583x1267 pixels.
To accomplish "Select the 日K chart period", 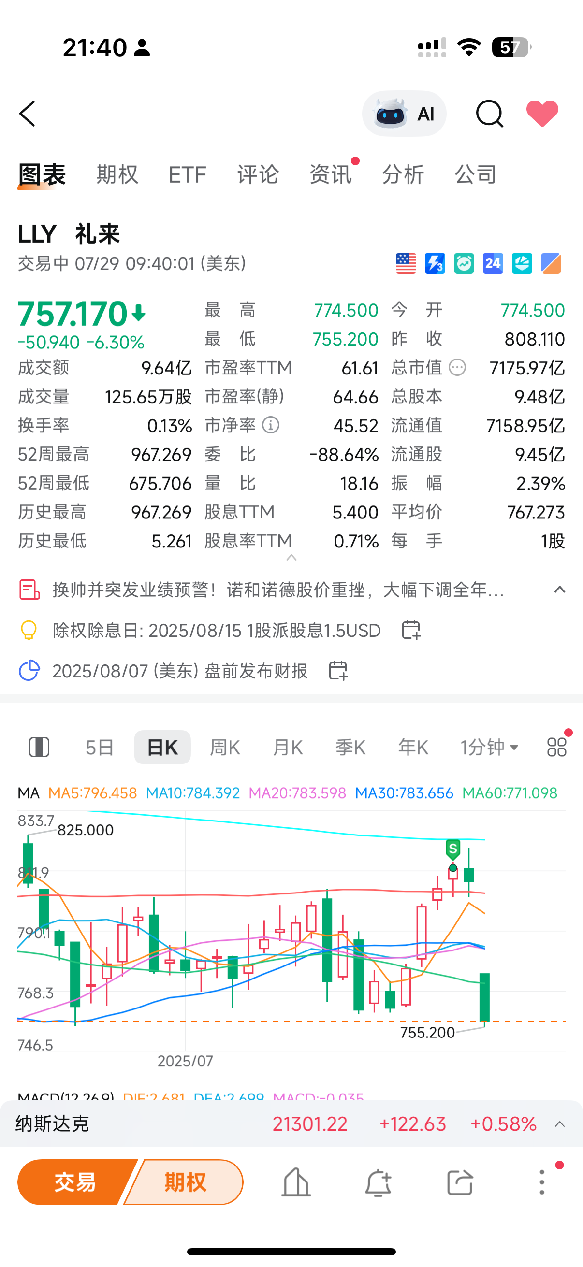I will coord(162,747).
